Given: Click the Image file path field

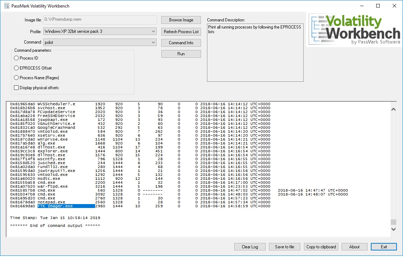Looking at the screenshot, I should click(x=99, y=20).
